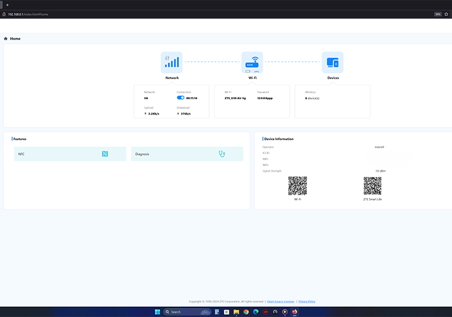Click the -93 dBm signal strength value
The height and width of the screenshot is (317, 452).
380,171
